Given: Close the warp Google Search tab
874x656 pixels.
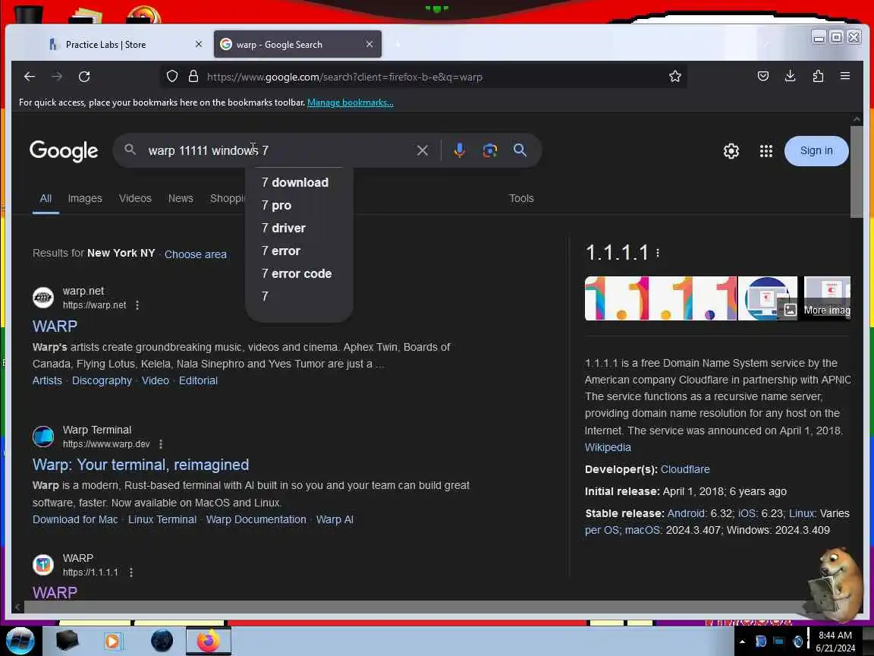Looking at the screenshot, I should point(369,44).
